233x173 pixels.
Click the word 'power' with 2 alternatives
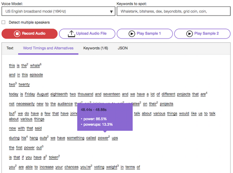pyautogui.click(x=103, y=138)
